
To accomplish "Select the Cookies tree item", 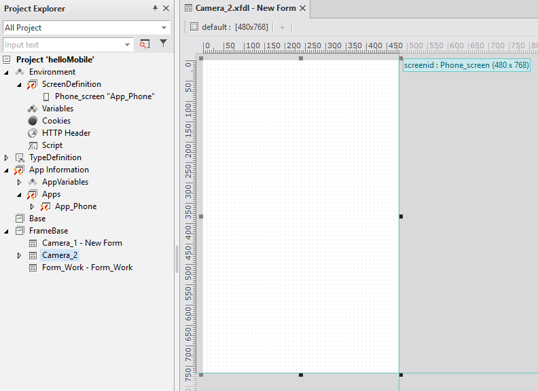I will pos(56,121).
